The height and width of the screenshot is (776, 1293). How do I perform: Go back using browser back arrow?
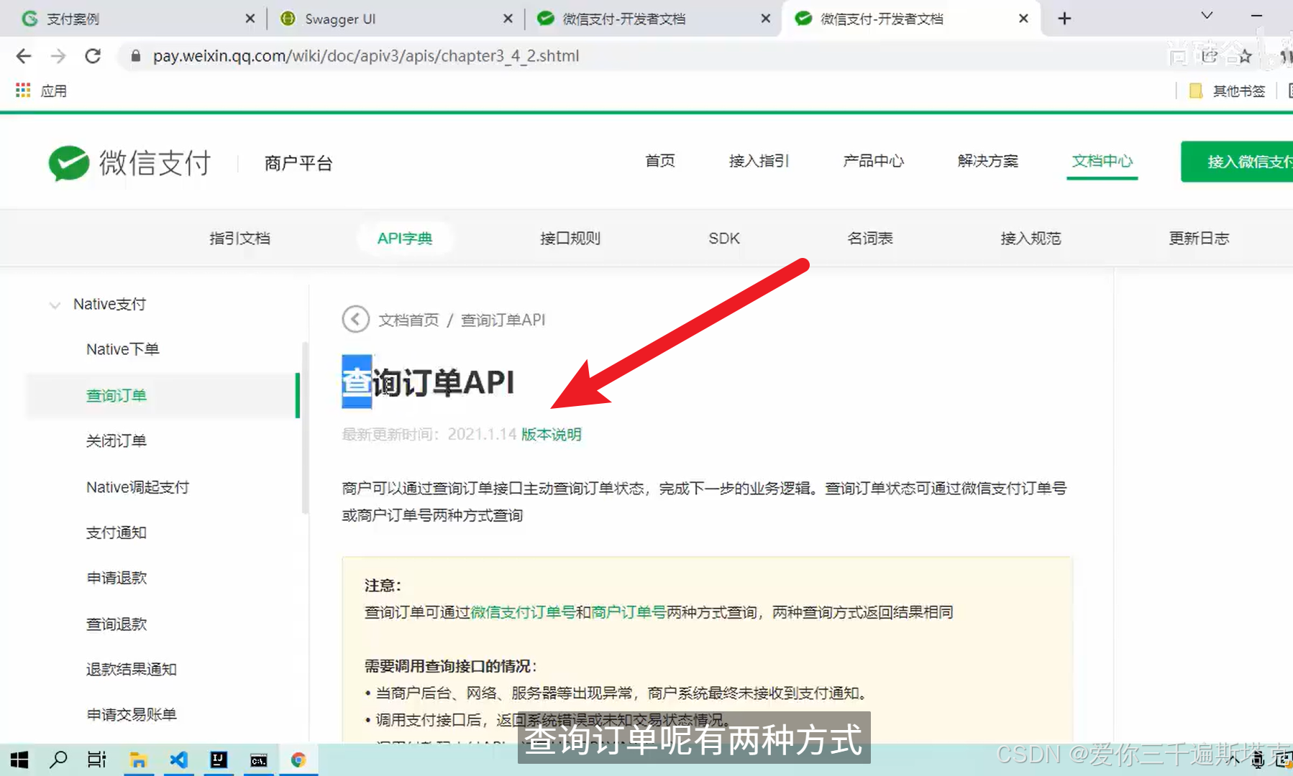24,56
